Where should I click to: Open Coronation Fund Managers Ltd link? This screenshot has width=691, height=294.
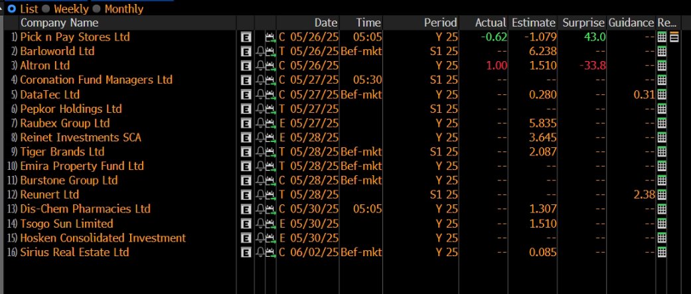pos(96,80)
